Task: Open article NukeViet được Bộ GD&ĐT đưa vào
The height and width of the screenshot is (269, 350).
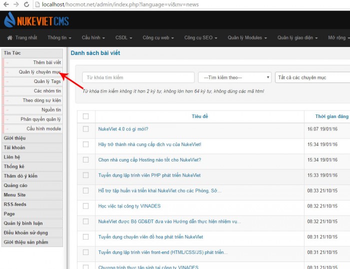Action: click(x=169, y=221)
